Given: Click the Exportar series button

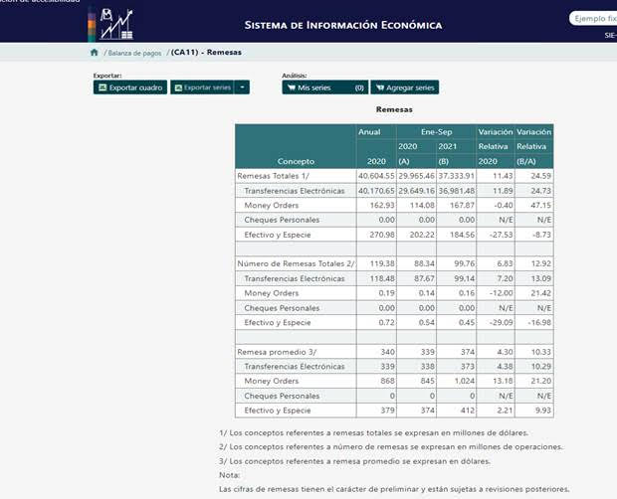Looking at the screenshot, I should (202, 87).
